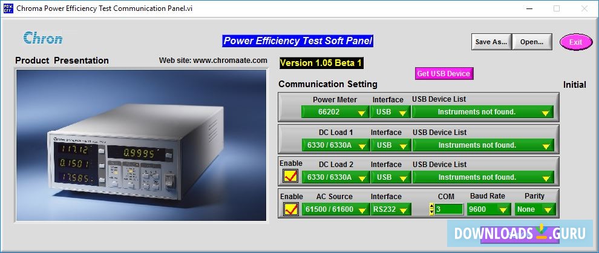Screen dimensions: 599x253
Task: Click the Initial label
Action: [x=575, y=85]
